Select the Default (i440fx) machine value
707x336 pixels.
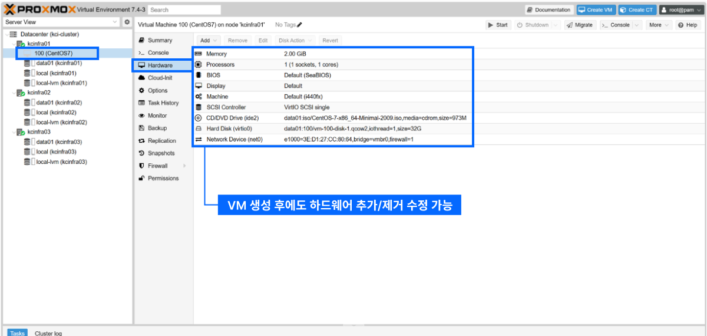303,97
